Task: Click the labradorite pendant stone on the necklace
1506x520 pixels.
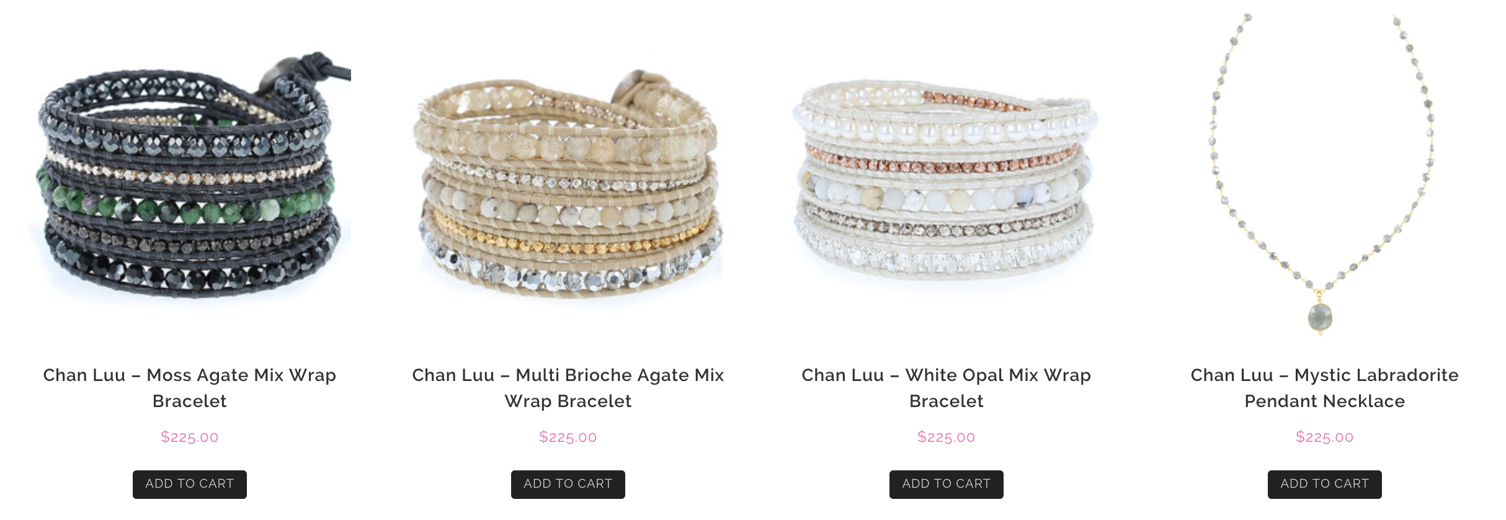Action: [1321, 317]
